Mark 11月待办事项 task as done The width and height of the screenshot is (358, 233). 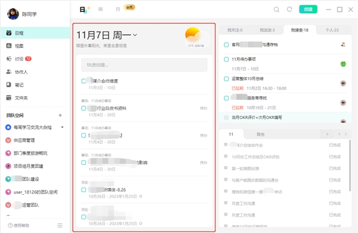[x=226, y=60]
